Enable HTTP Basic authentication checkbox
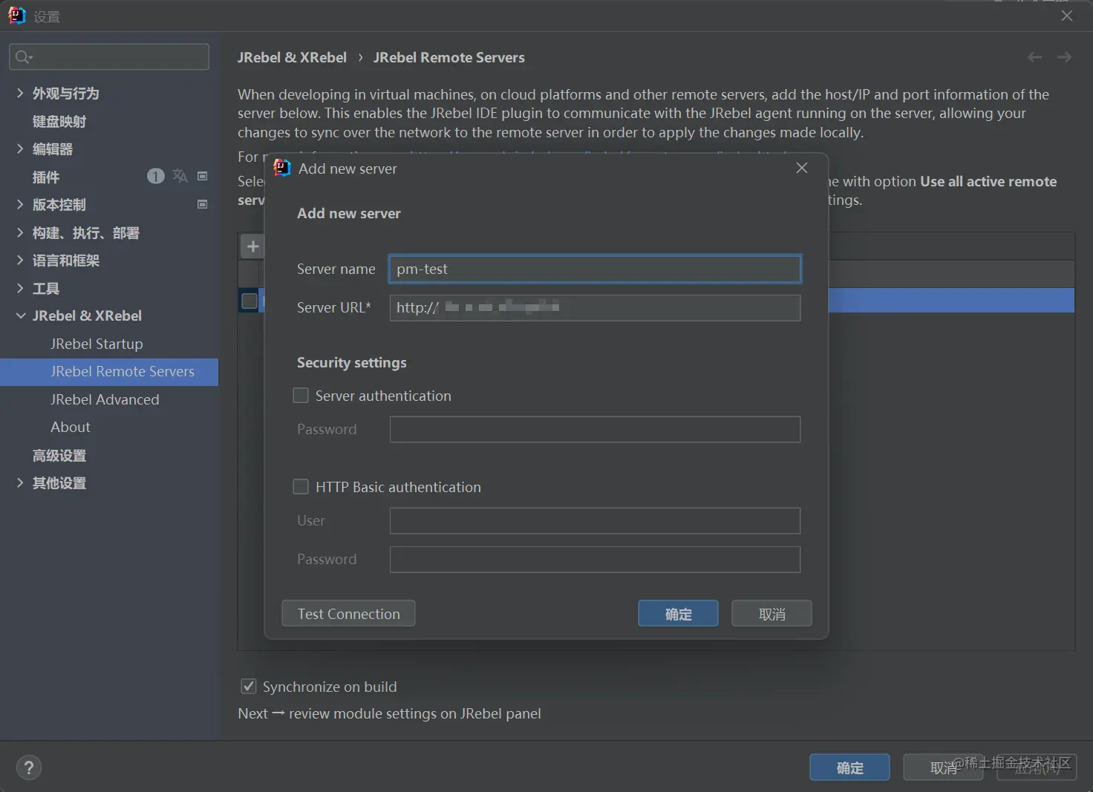 tap(301, 487)
